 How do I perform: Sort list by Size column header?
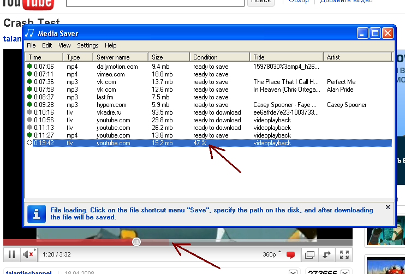[169, 57]
